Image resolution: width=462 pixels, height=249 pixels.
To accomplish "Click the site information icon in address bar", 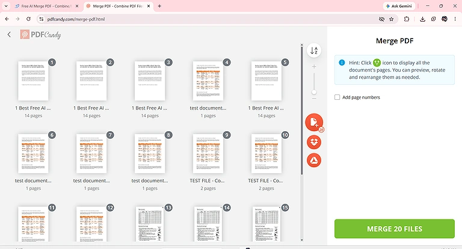I will (42, 19).
